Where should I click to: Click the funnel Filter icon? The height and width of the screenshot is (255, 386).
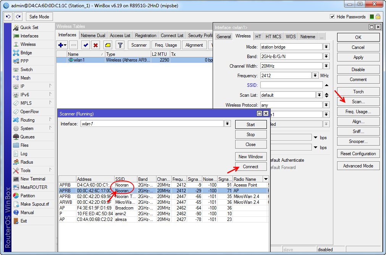coord(120,45)
